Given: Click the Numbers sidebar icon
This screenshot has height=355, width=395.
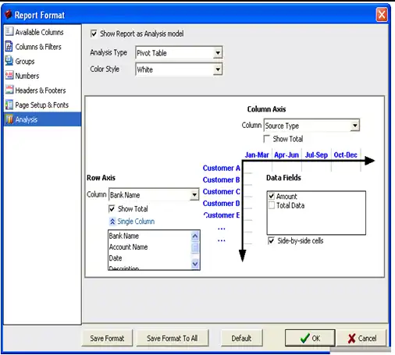Looking at the screenshot, I should click(x=9, y=76).
